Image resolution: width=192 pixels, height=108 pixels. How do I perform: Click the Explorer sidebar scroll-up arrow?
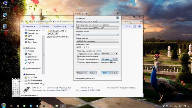[43, 30]
